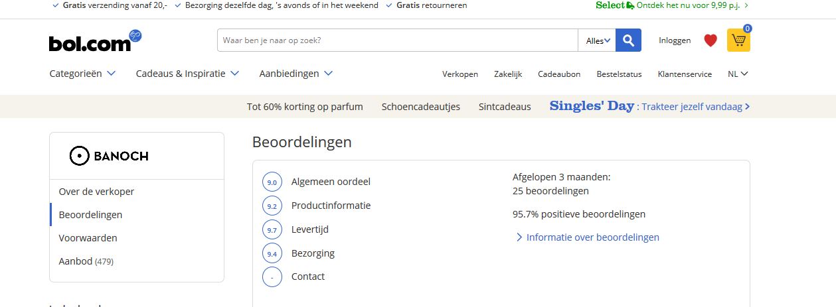Click the 9.0 Algemeen oordeel score circle
The height and width of the screenshot is (307, 836).
coord(272,182)
